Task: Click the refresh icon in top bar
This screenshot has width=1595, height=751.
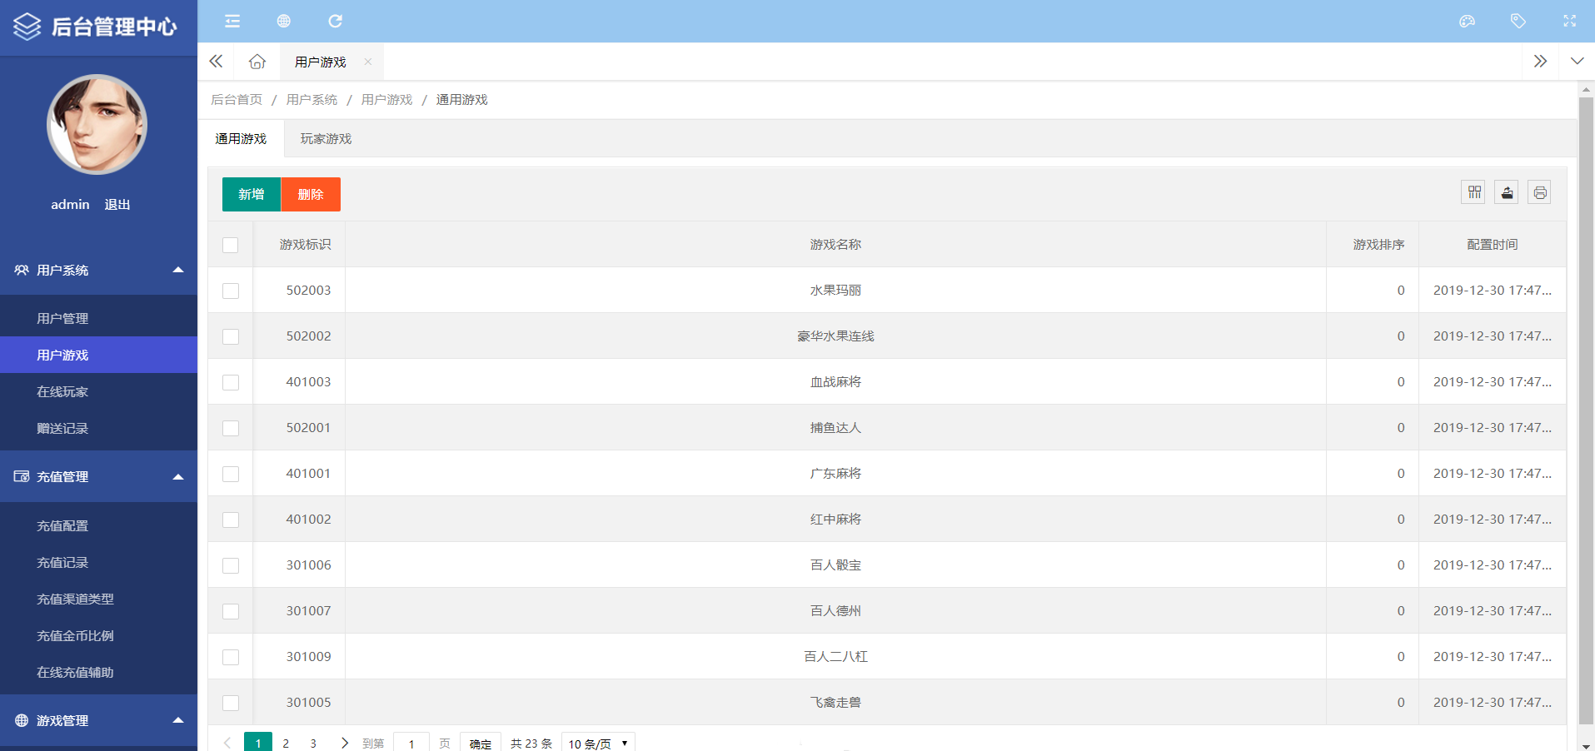Action: [336, 21]
